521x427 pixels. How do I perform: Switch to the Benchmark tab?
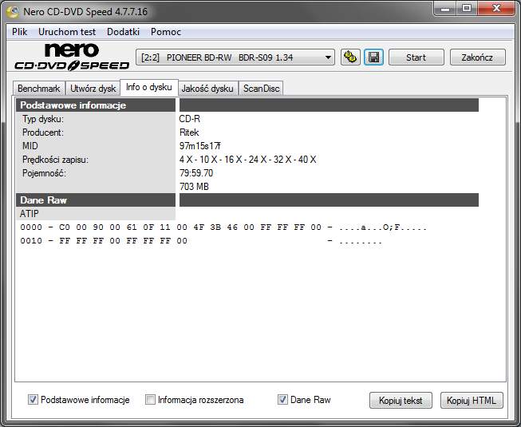[x=39, y=89]
